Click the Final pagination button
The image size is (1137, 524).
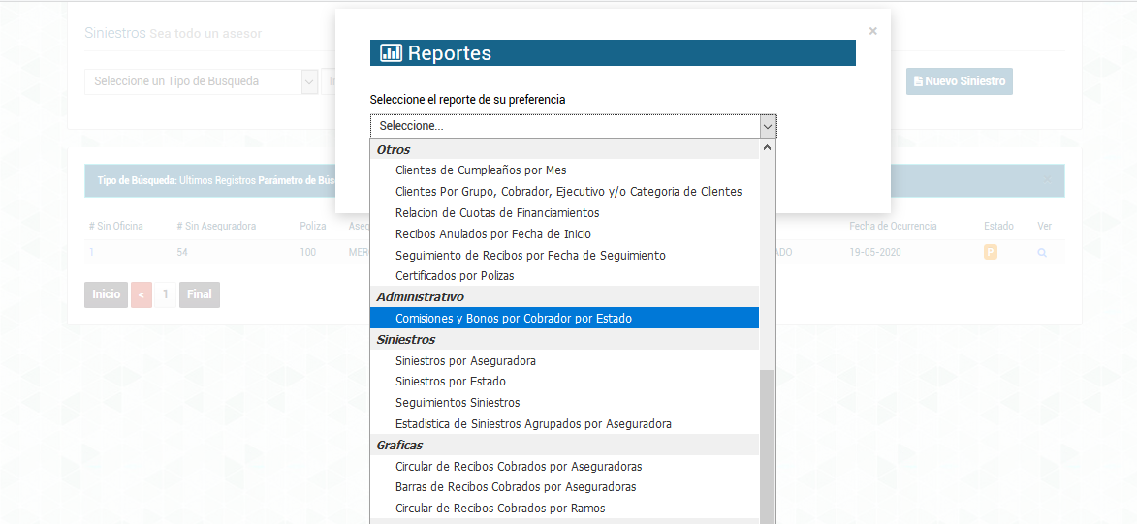[200, 294]
